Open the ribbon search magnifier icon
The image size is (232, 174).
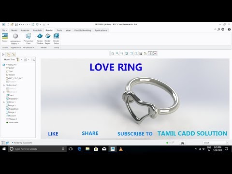pyautogui.click(x=218, y=29)
